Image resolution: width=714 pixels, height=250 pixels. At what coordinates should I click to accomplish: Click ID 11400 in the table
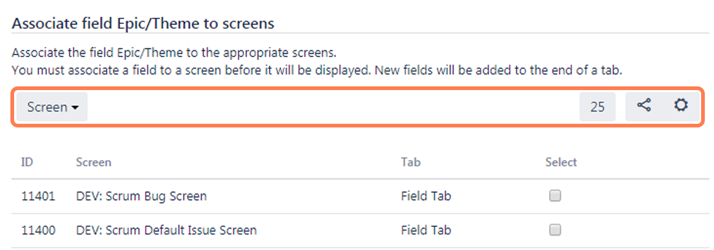point(38,230)
